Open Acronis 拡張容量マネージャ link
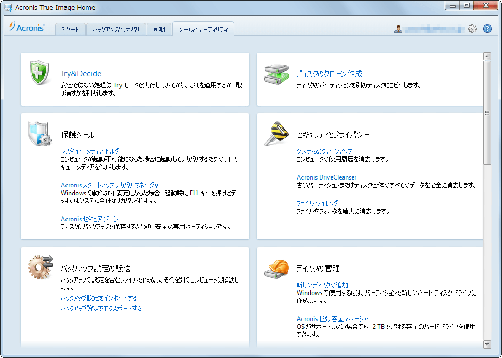The image size is (502, 358). (x=332, y=319)
